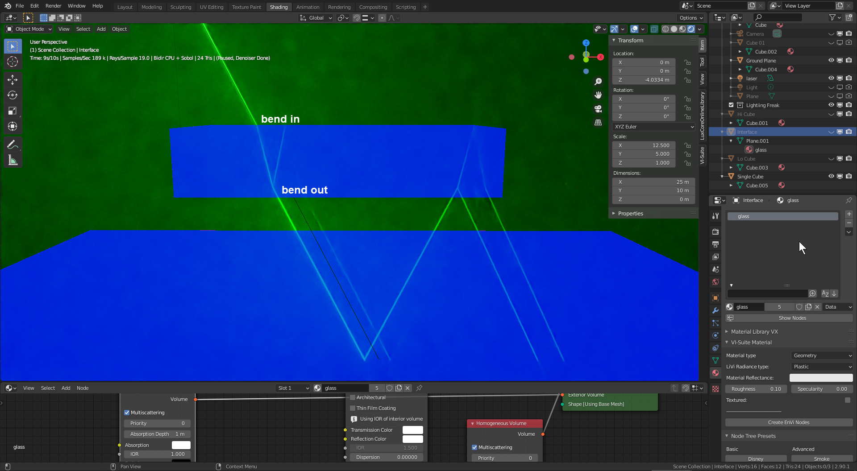Click the zoom magnifier icon in viewport
The width and height of the screenshot is (857, 471).
click(x=598, y=82)
